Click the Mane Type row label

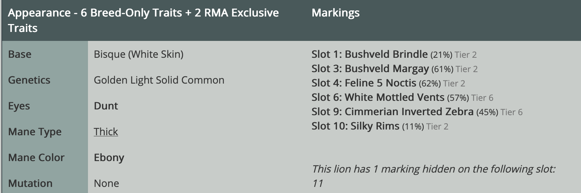click(x=34, y=132)
